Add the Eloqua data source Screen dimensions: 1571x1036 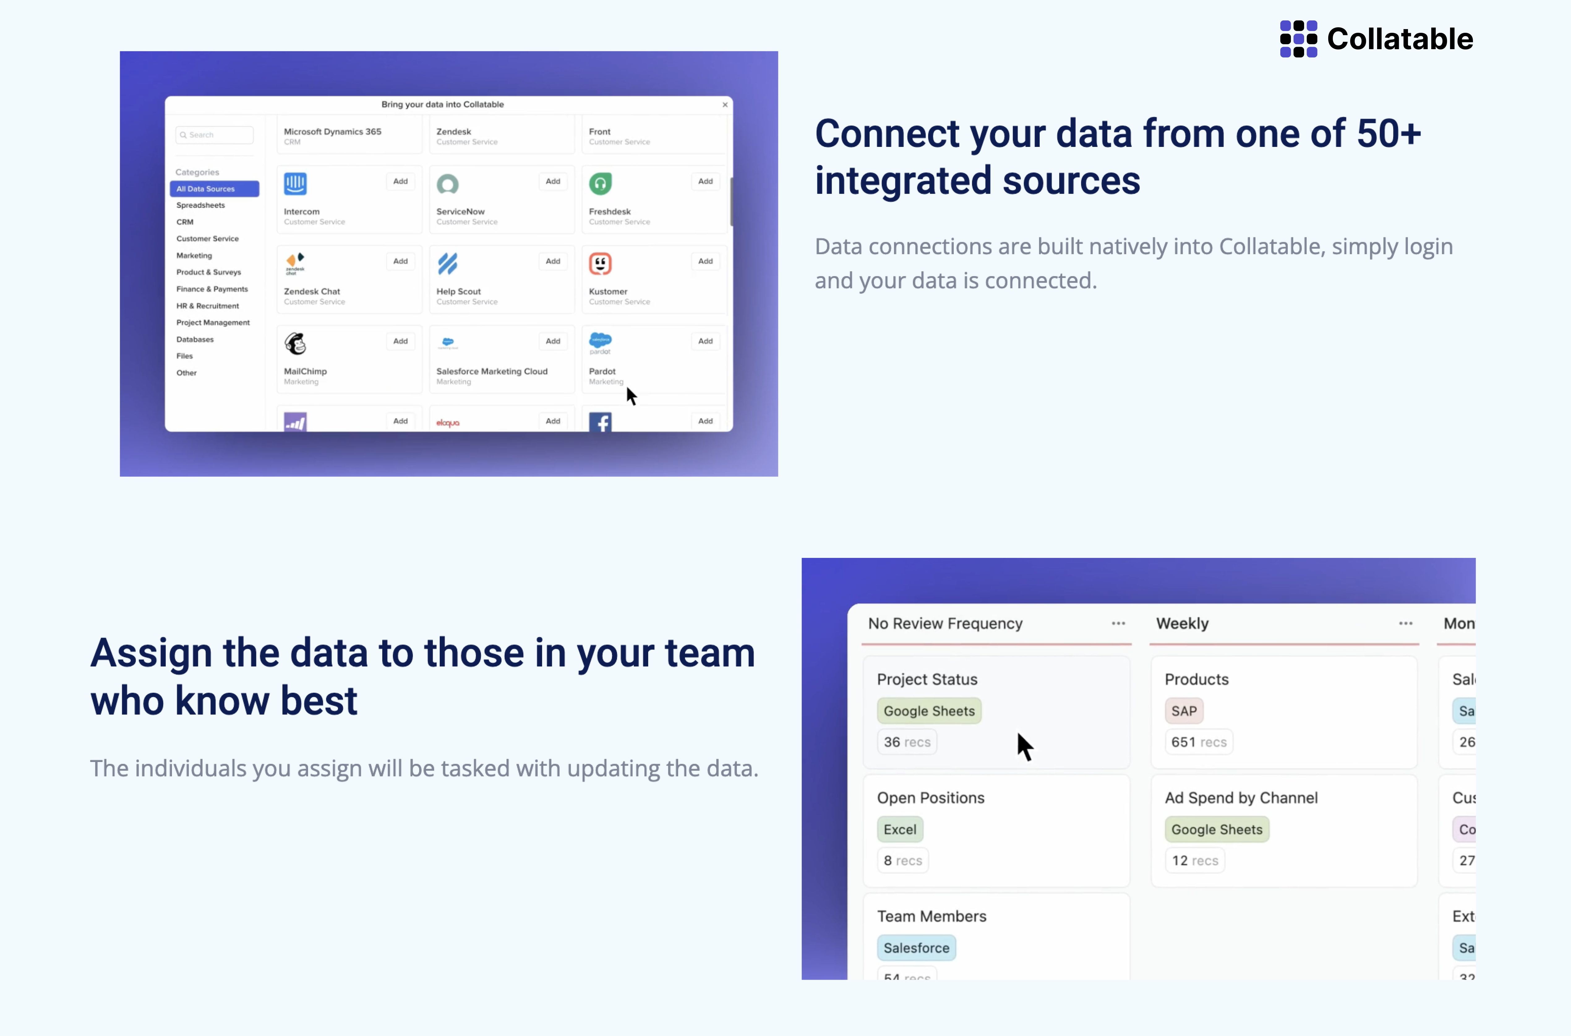(x=553, y=421)
